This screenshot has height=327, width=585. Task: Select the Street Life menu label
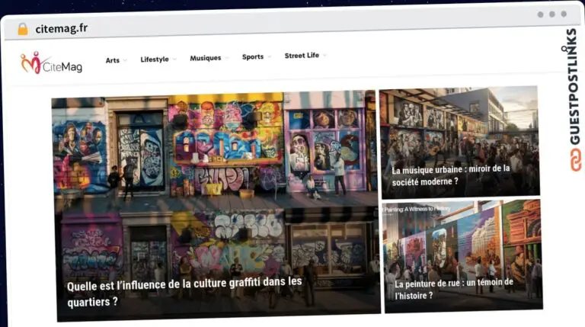(x=302, y=56)
